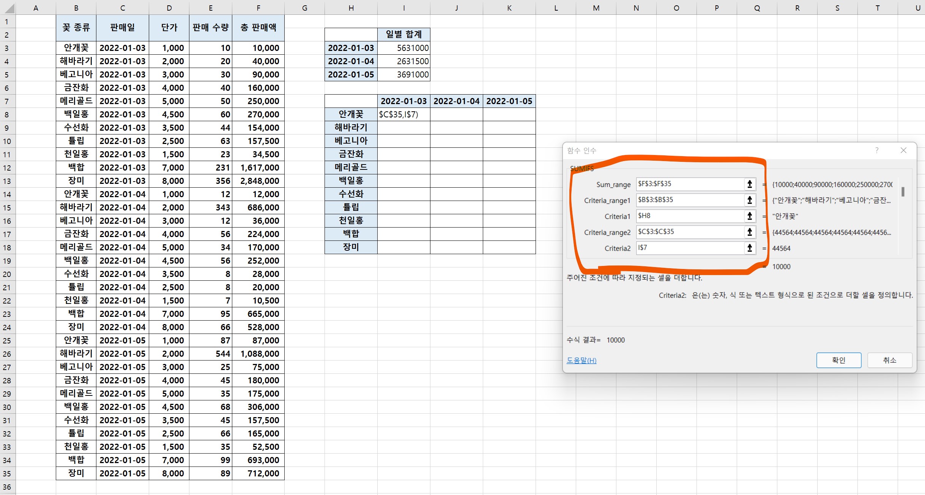Click range selector arrow for Criteria2
Viewport: 925px width, 495px height.
(x=750, y=248)
